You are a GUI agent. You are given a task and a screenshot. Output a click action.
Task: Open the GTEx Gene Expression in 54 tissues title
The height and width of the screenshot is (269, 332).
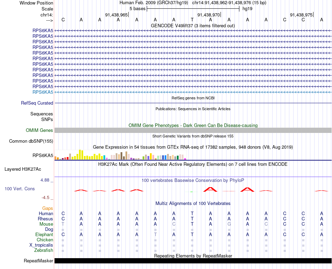pos(193,147)
